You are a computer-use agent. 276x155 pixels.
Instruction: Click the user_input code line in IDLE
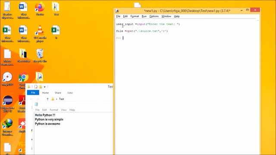coord(148,24)
